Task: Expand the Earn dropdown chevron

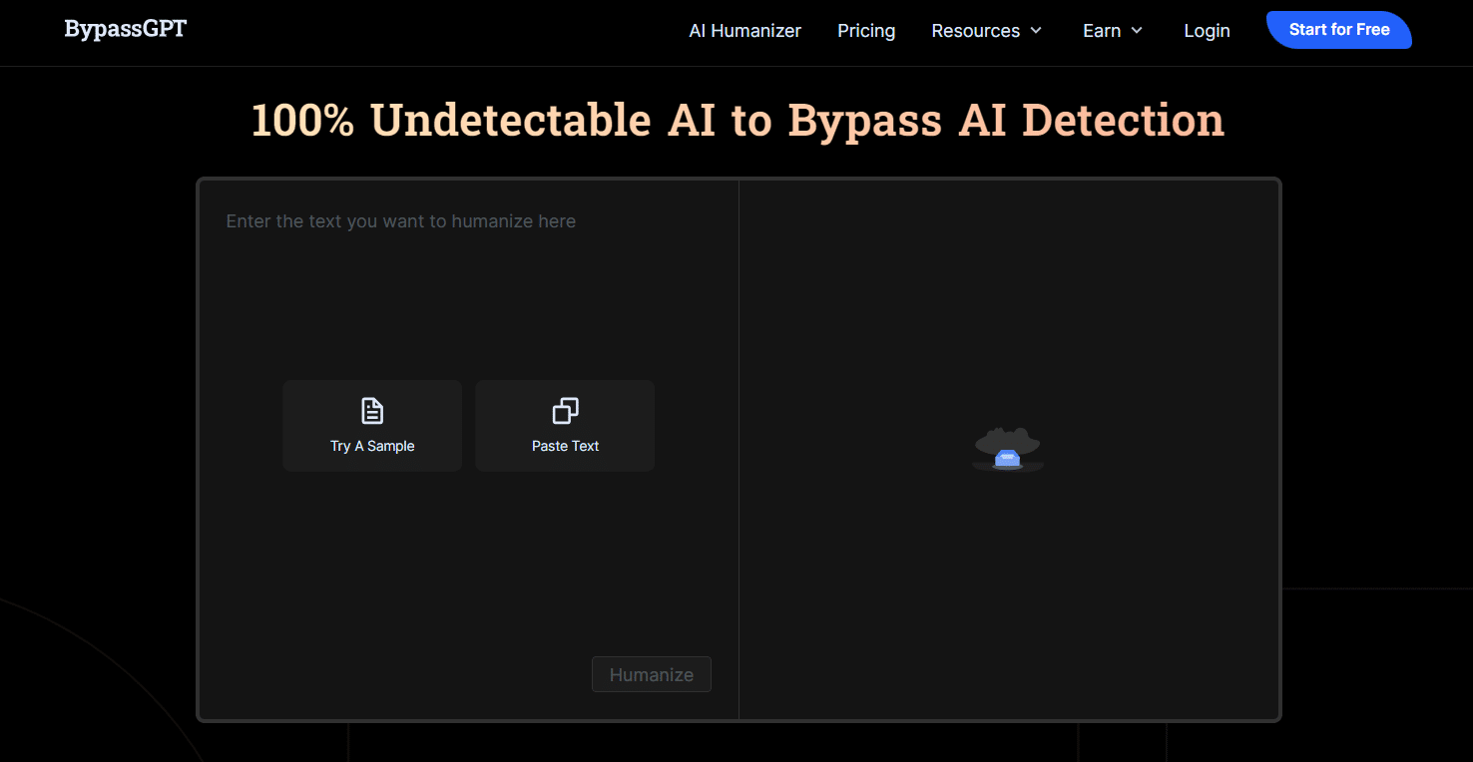Action: click(x=1137, y=31)
